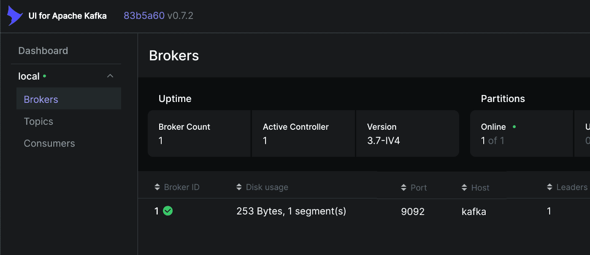Sort table by Leaders header
590x255 pixels.
coord(572,187)
